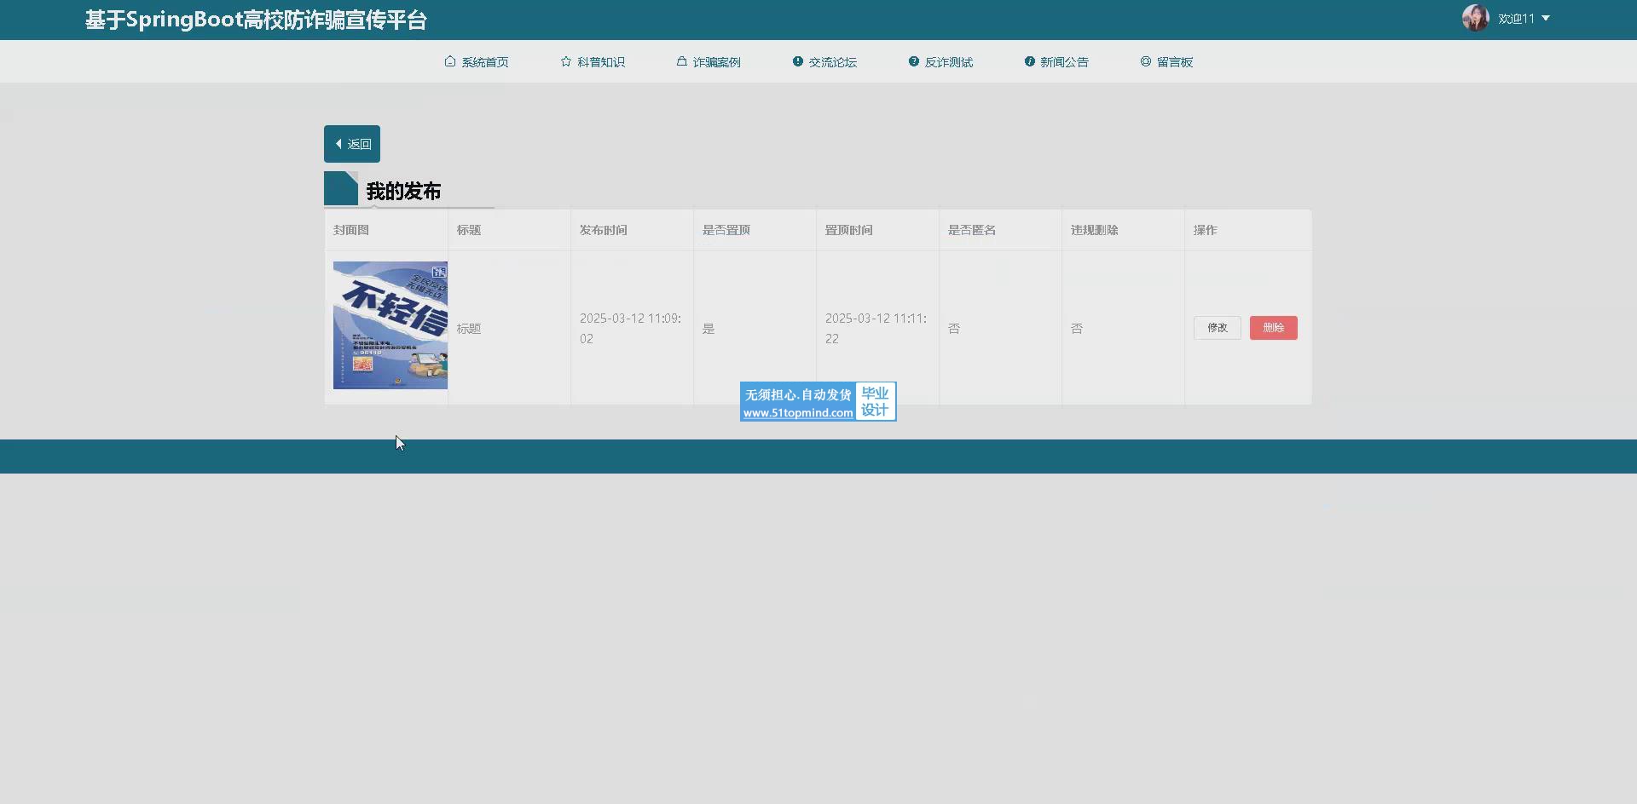Go to 新闻公告 menu item
1637x804 pixels.
pos(1064,62)
